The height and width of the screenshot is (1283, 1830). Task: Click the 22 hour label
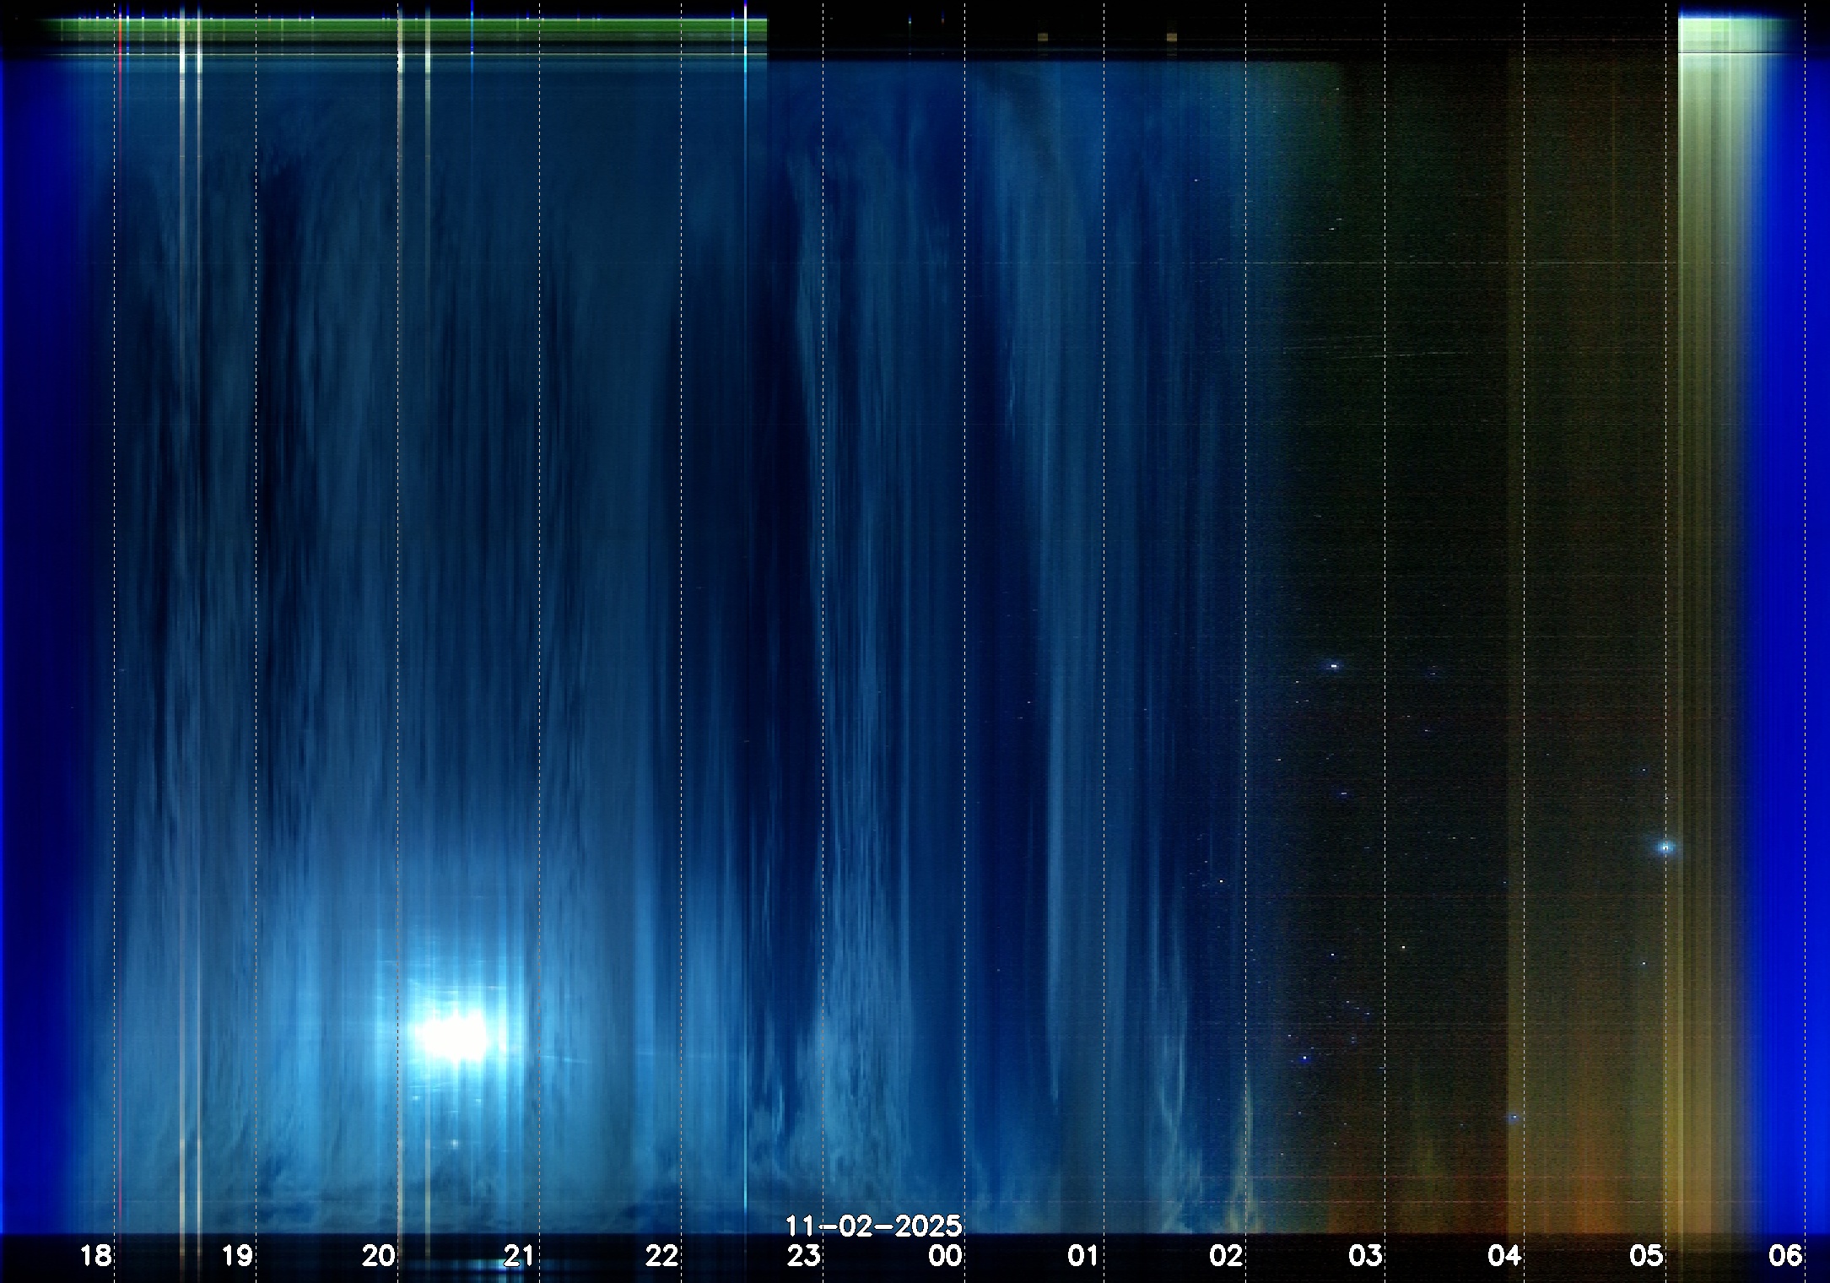coord(661,1256)
